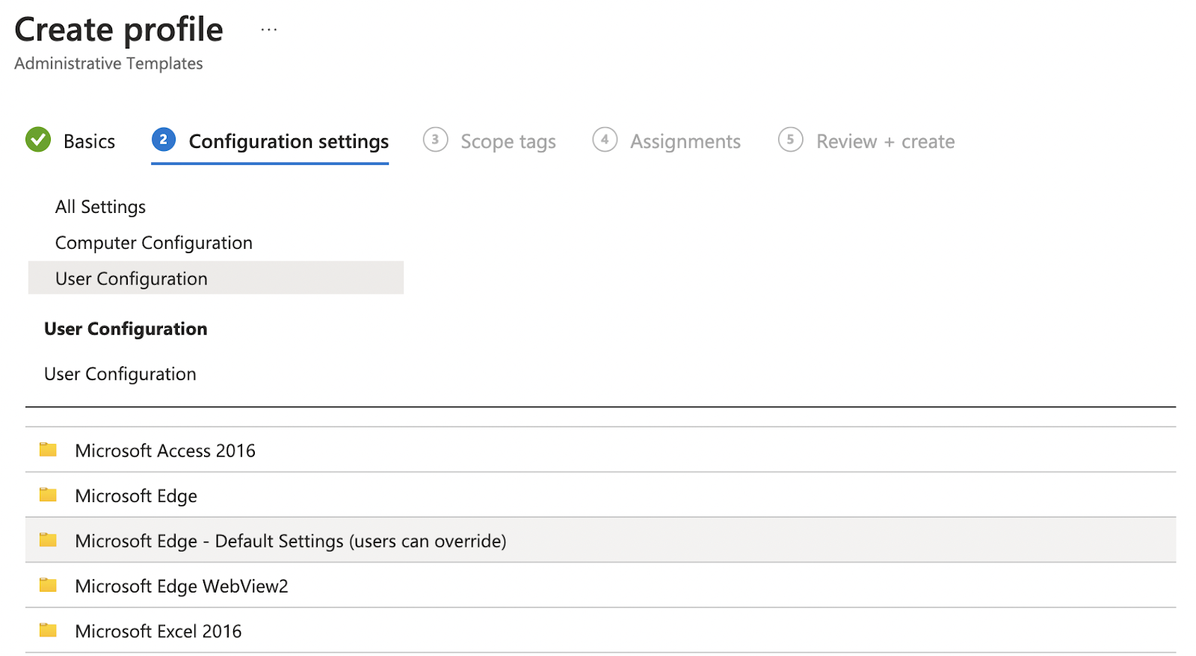Open the Microsoft Edge WebView2 folder
This screenshot has width=1196, height=656.
pos(600,585)
